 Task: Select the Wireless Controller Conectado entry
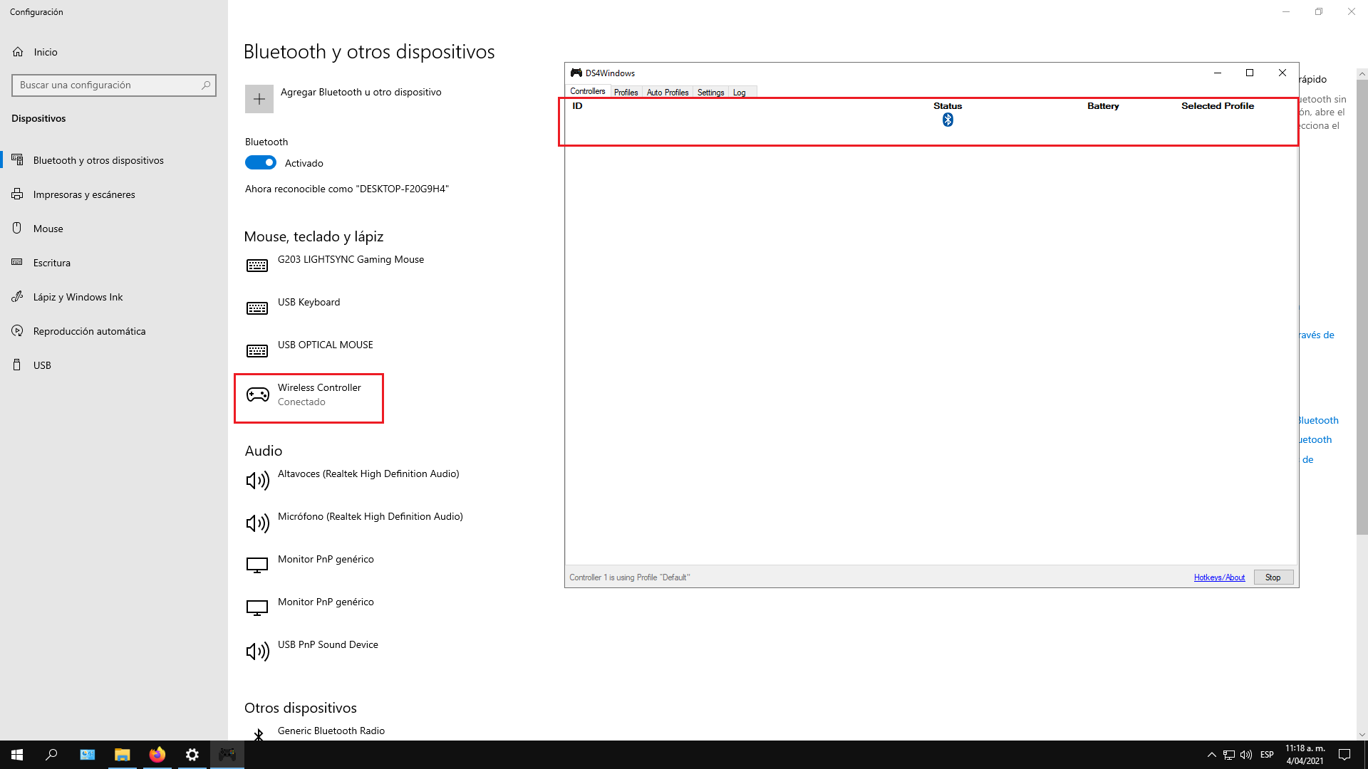(x=309, y=398)
